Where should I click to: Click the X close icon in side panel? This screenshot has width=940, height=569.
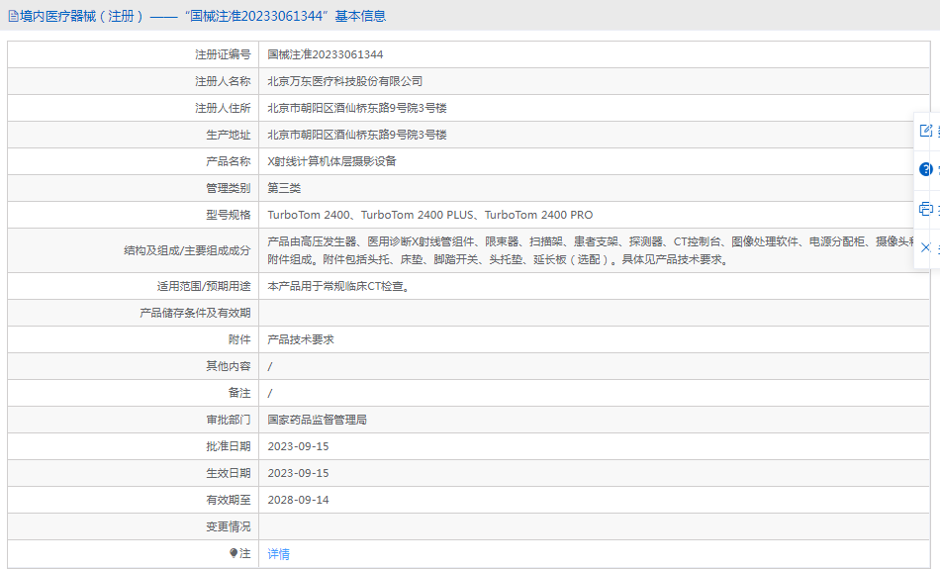coord(925,247)
